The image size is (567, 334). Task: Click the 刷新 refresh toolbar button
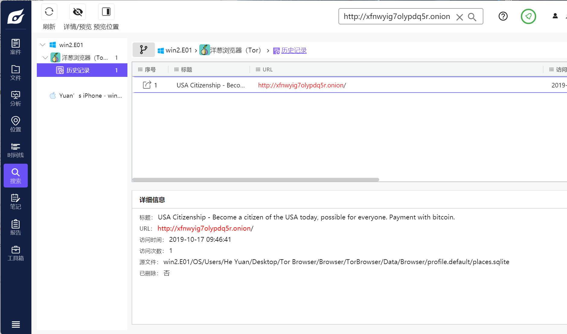pos(49,17)
